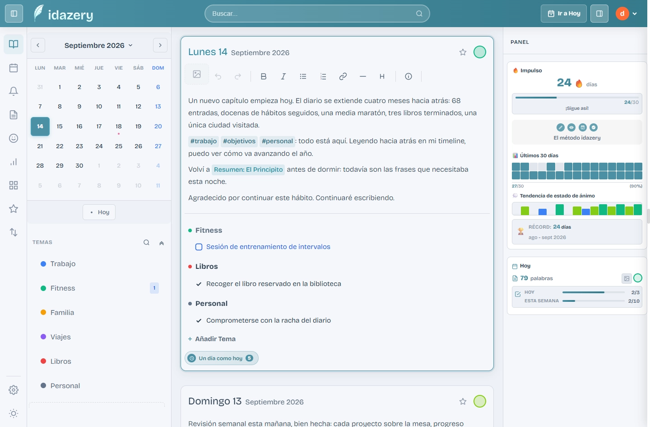
Task: Insert image using editor toolbar icon
Action: [197, 74]
